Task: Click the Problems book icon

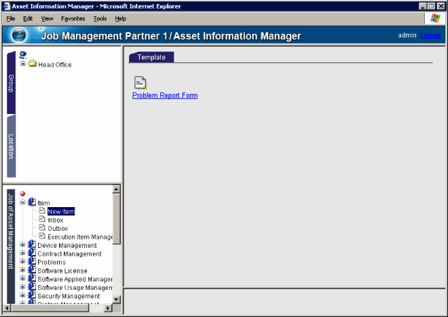Action: tap(32, 261)
